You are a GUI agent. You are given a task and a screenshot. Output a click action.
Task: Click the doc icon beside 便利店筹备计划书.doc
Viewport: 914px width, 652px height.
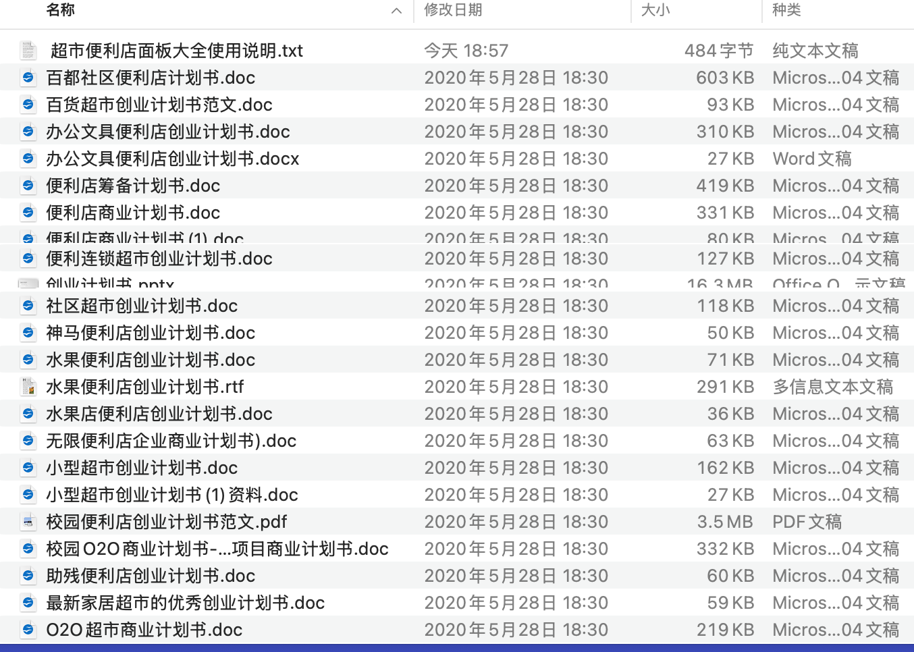pos(28,186)
